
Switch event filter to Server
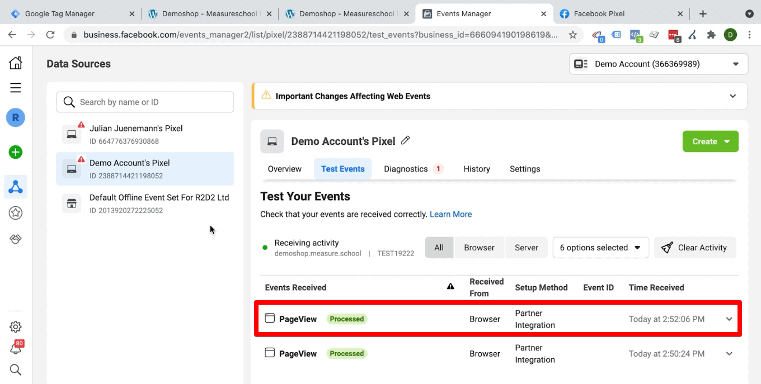(526, 247)
